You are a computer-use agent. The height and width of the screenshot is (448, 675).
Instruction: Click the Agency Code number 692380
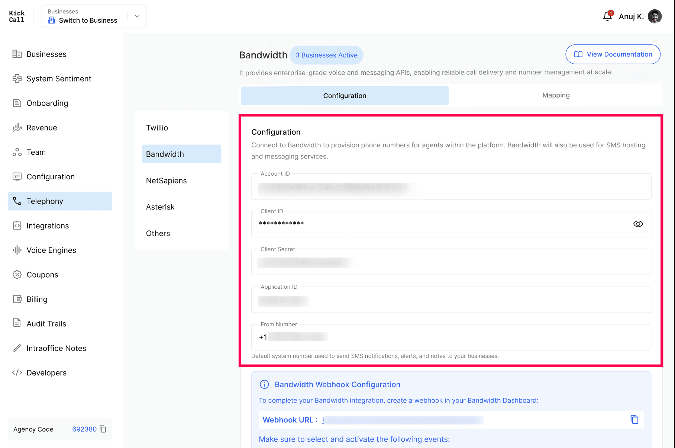(x=84, y=429)
